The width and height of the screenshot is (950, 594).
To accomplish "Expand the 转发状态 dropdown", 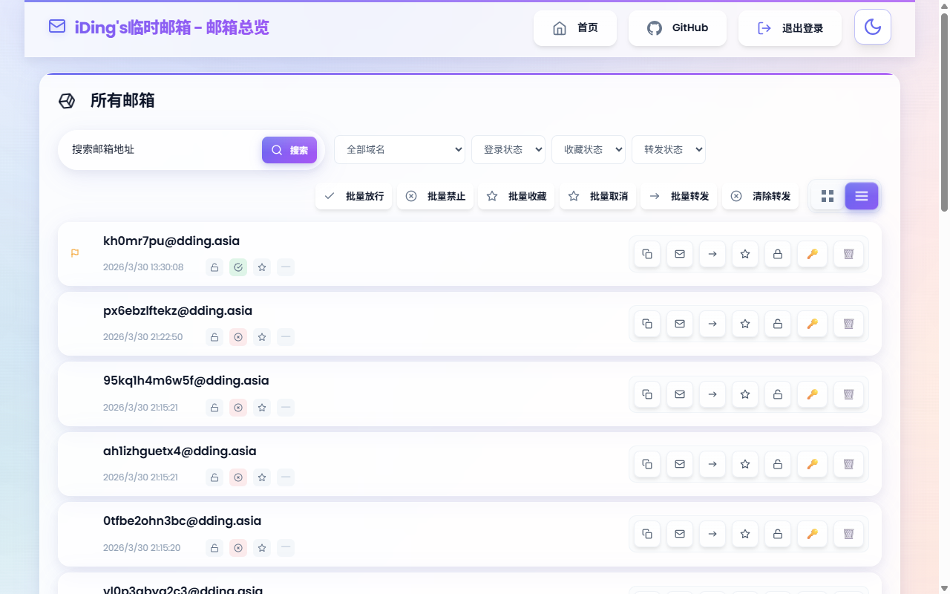I will click(668, 149).
